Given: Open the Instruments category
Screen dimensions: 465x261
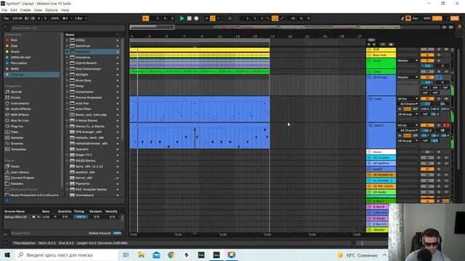Looking at the screenshot, I should click(x=20, y=103).
